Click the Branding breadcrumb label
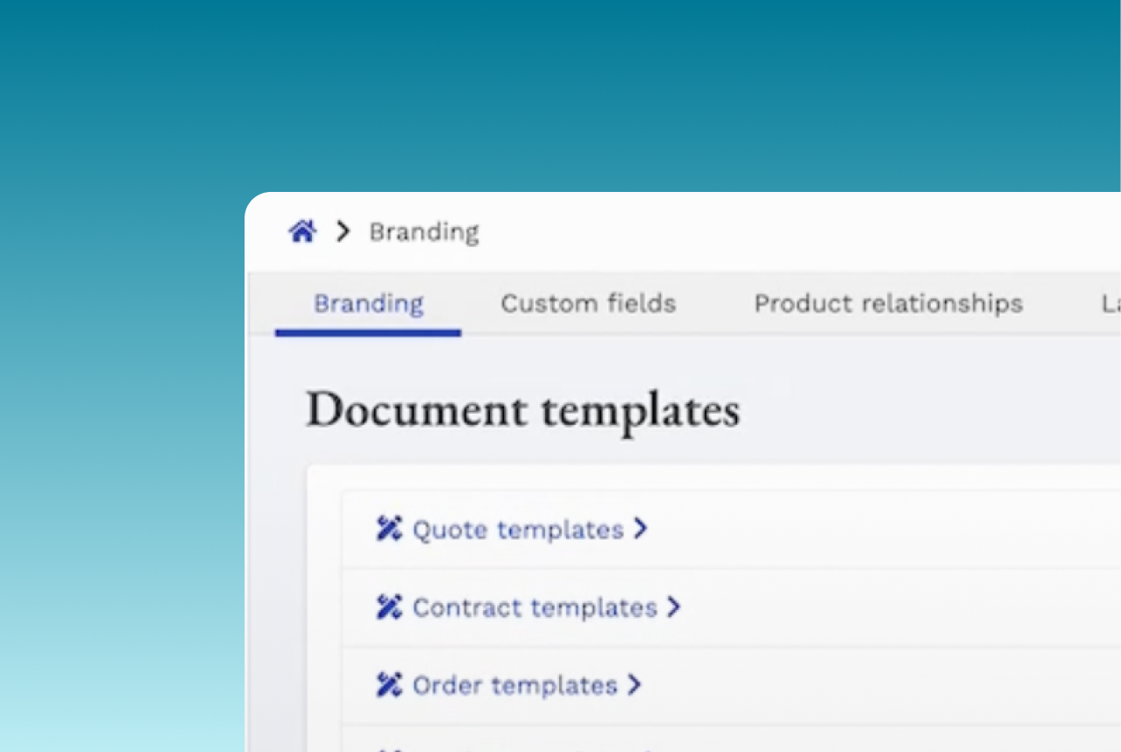 click(424, 231)
